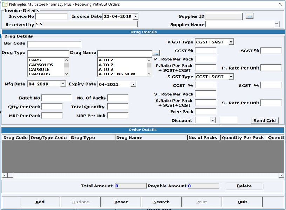This screenshot has width=286, height=210.
Task: Click the Payable Amount field
Action: click(203, 186)
